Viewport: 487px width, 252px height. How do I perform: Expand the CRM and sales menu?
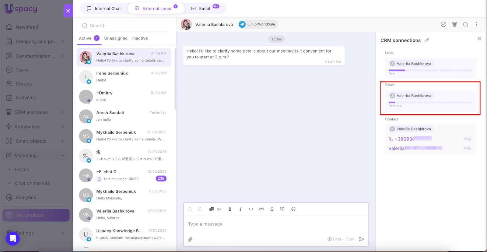coord(62,112)
